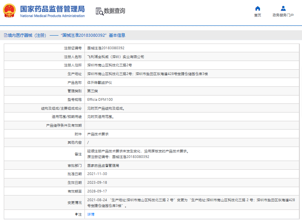The height and width of the screenshot is (222, 302).
Task: Click the 变更情况 change record text
Action: (191, 203)
